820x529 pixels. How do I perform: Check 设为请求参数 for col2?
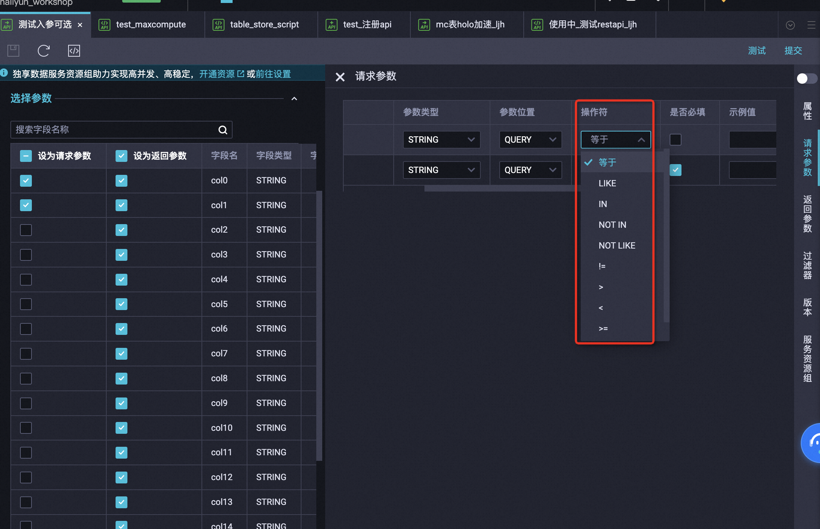(x=26, y=230)
